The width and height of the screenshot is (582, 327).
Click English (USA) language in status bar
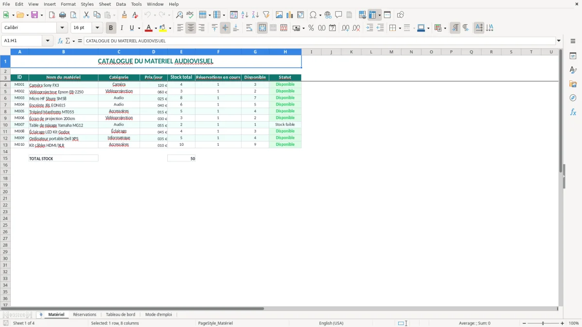tap(331, 323)
